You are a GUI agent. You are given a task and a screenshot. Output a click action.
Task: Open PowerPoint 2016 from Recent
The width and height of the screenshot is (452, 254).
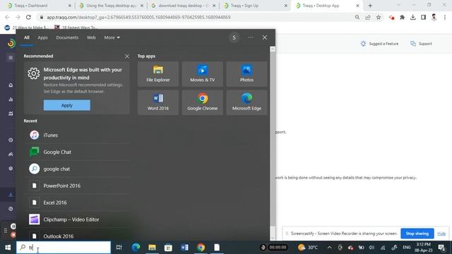77,186
